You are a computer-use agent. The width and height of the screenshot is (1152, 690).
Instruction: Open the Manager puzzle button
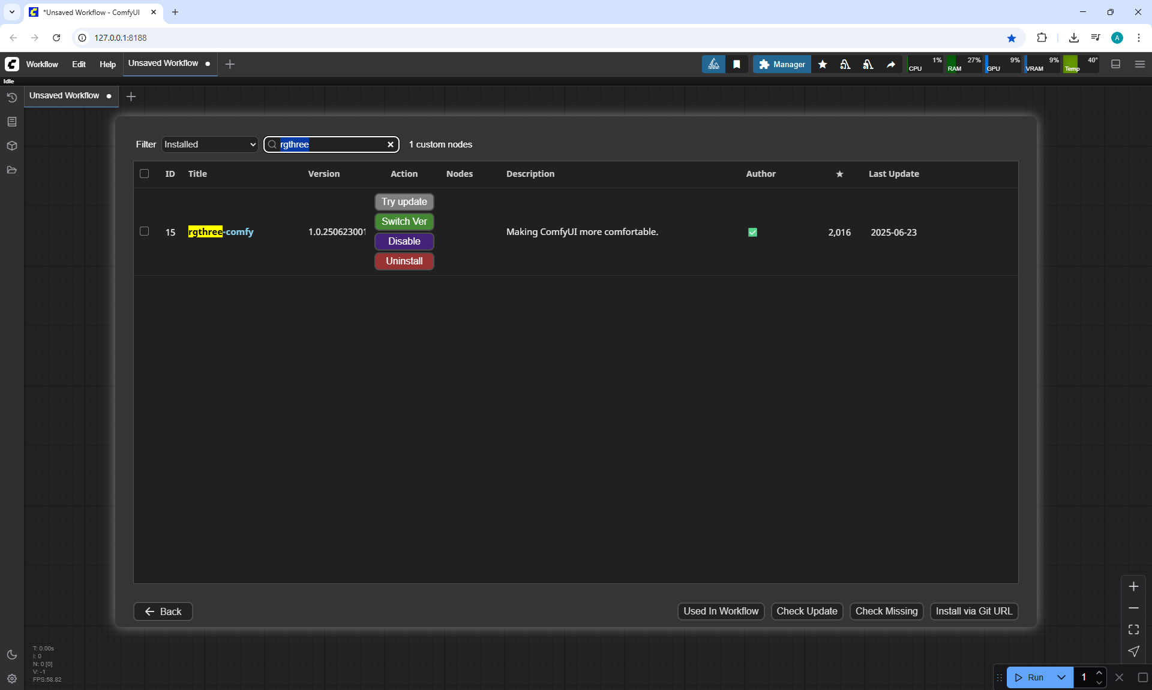[x=782, y=64]
